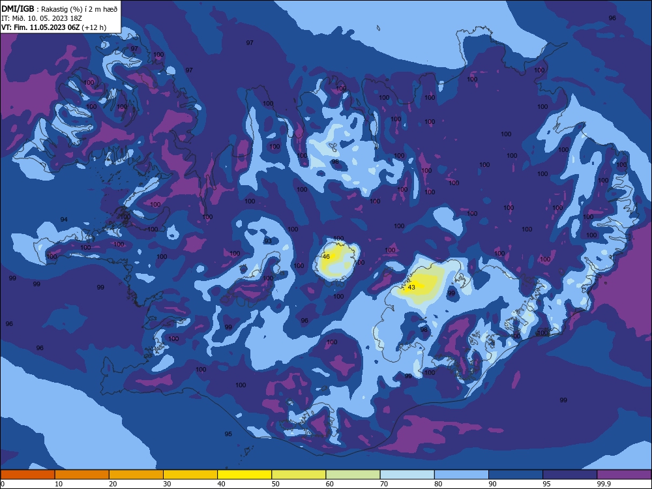Select the 'IT: Mið. 10. 05. 2023 18Z' line
This screenshot has width=652, height=489.
[42, 18]
